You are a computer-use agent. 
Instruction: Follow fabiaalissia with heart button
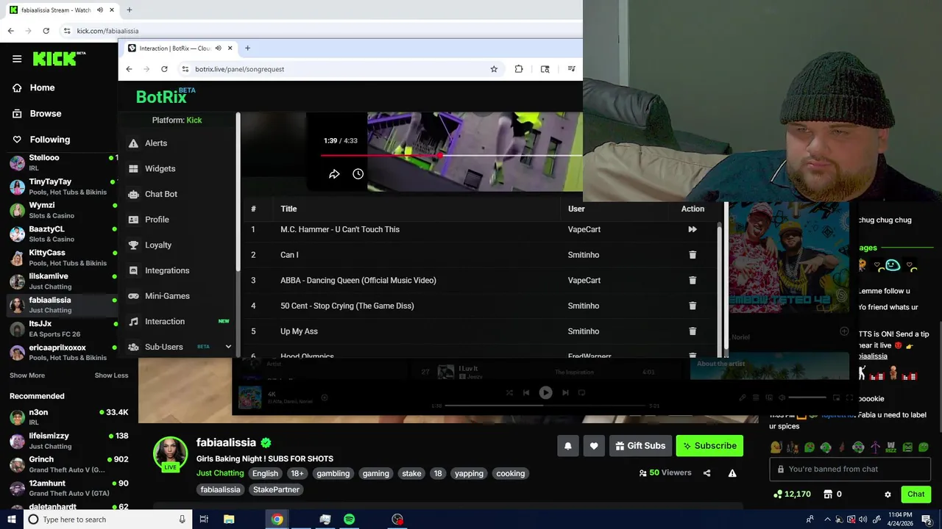pyautogui.click(x=594, y=446)
